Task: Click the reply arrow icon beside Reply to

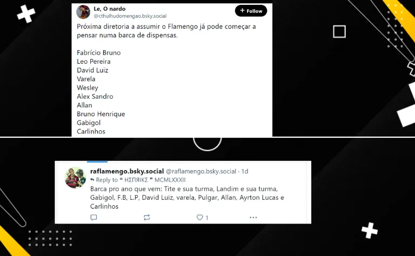Action: (x=92, y=180)
